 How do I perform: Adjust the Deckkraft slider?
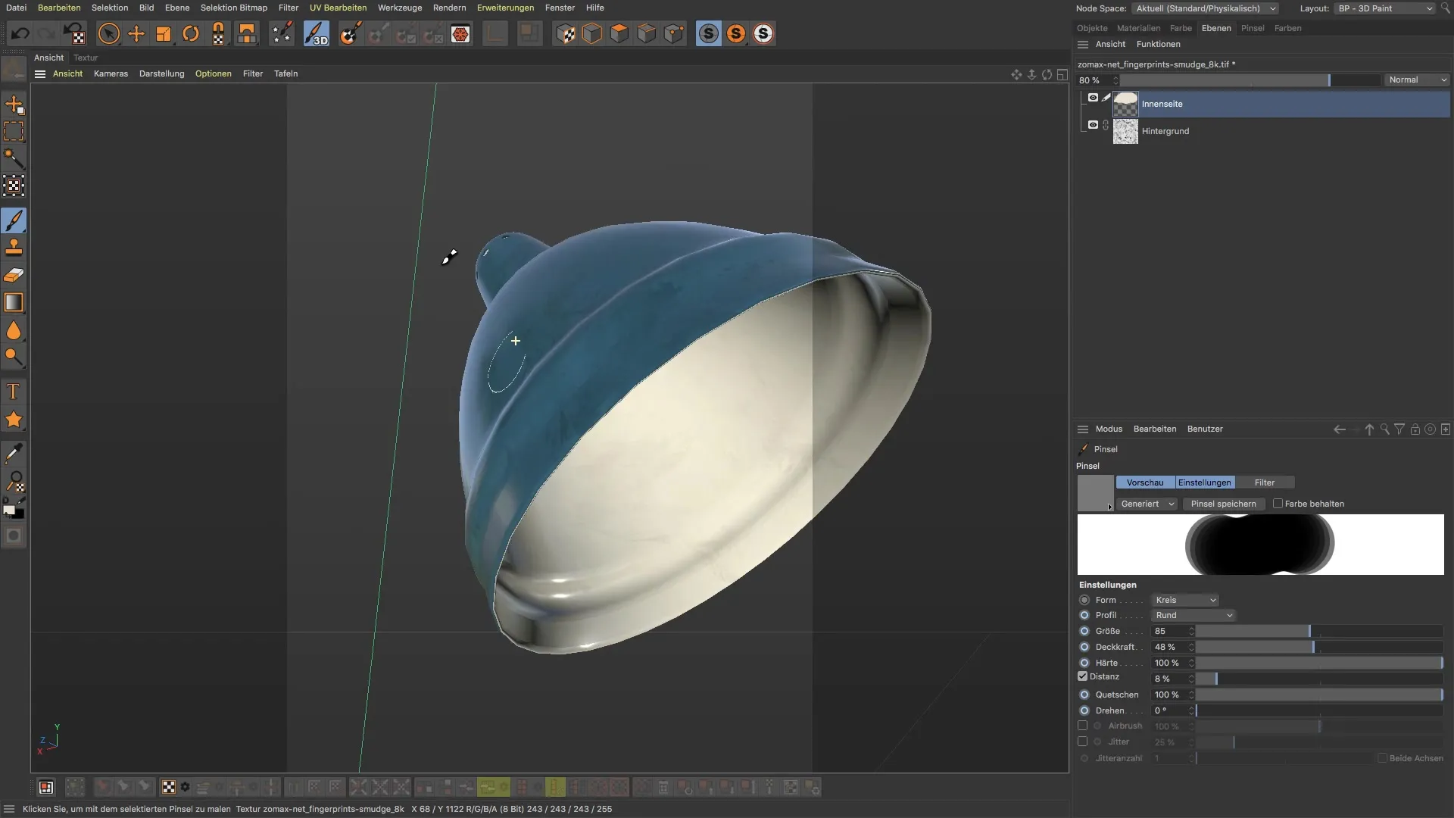pos(1319,647)
